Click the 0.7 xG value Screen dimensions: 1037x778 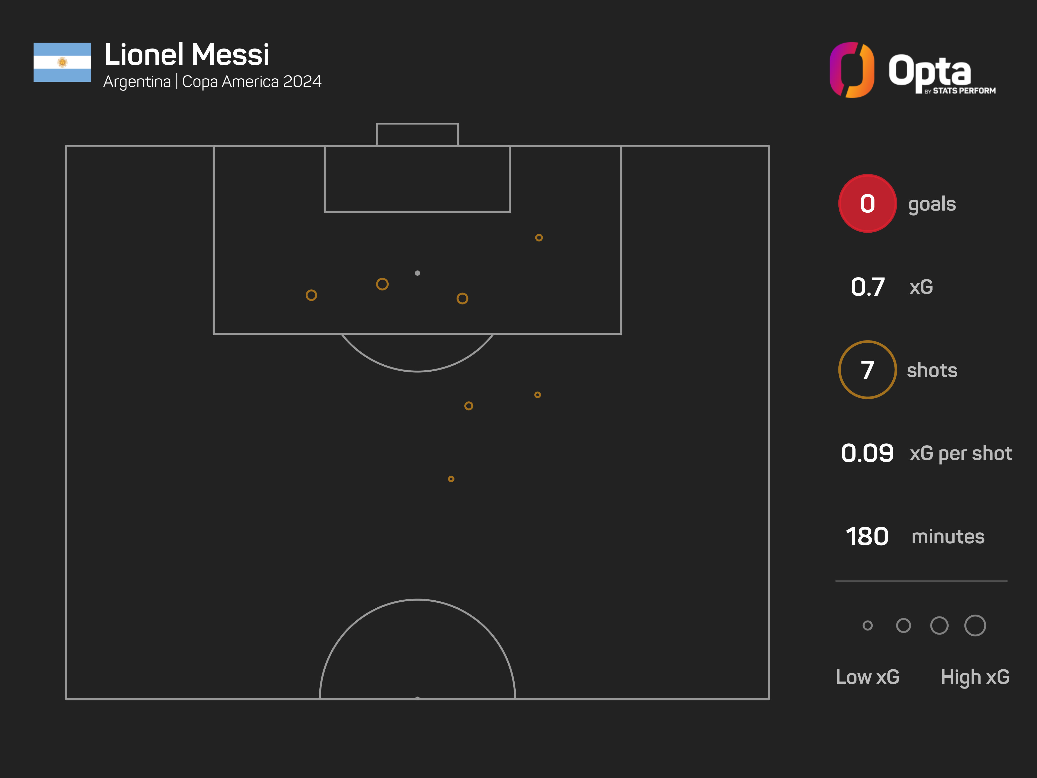tap(867, 287)
